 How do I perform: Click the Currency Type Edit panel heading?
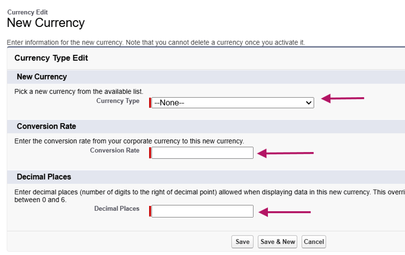[x=51, y=58]
